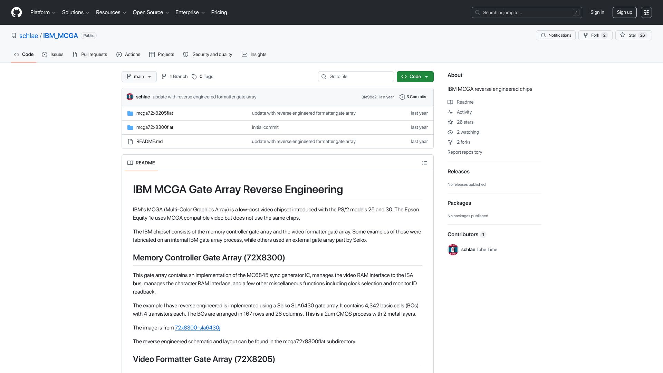The height and width of the screenshot is (373, 663).
Task: Open Report repository link
Action: 464,152
